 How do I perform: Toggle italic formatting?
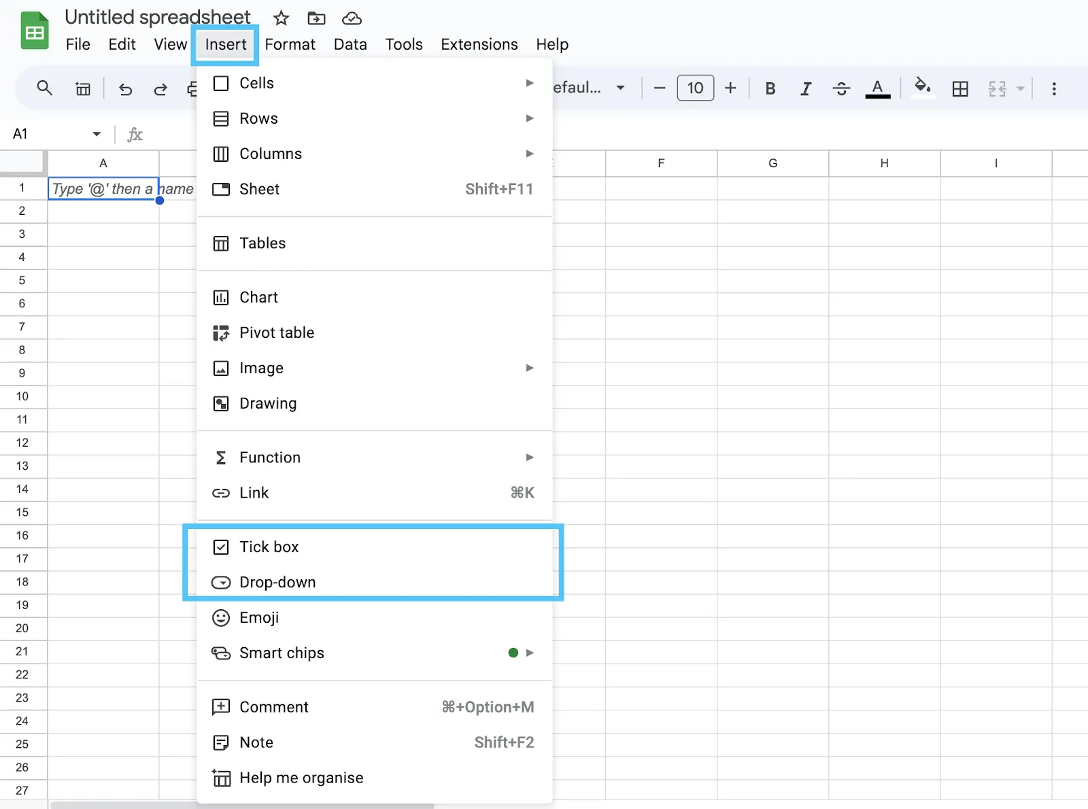pyautogui.click(x=806, y=88)
